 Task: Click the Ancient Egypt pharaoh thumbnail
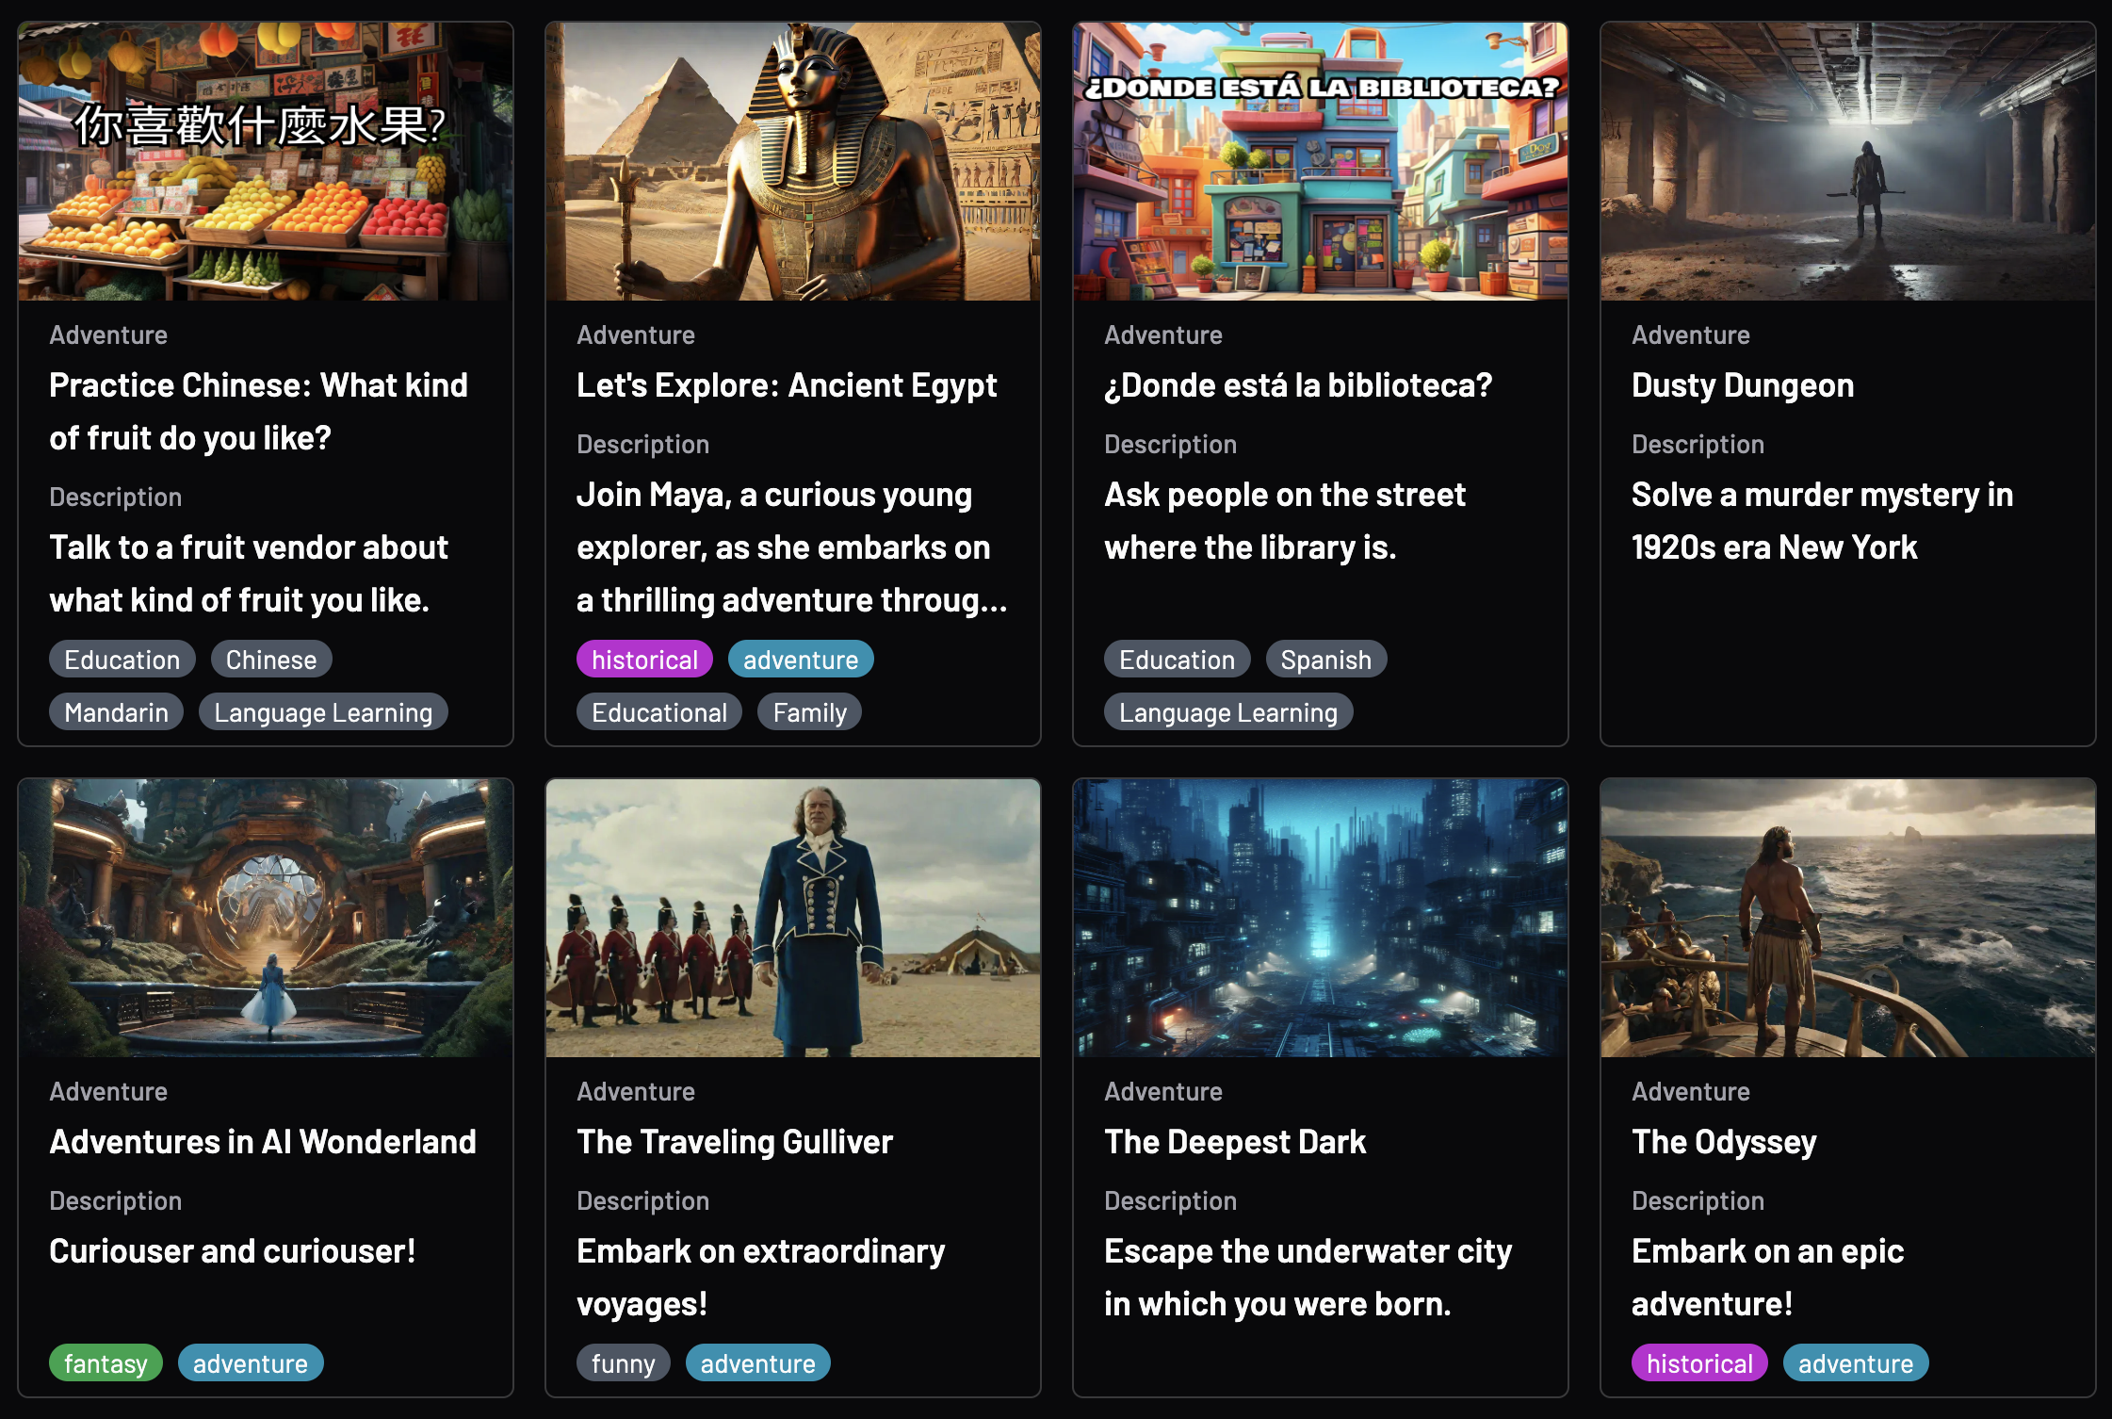(x=793, y=161)
